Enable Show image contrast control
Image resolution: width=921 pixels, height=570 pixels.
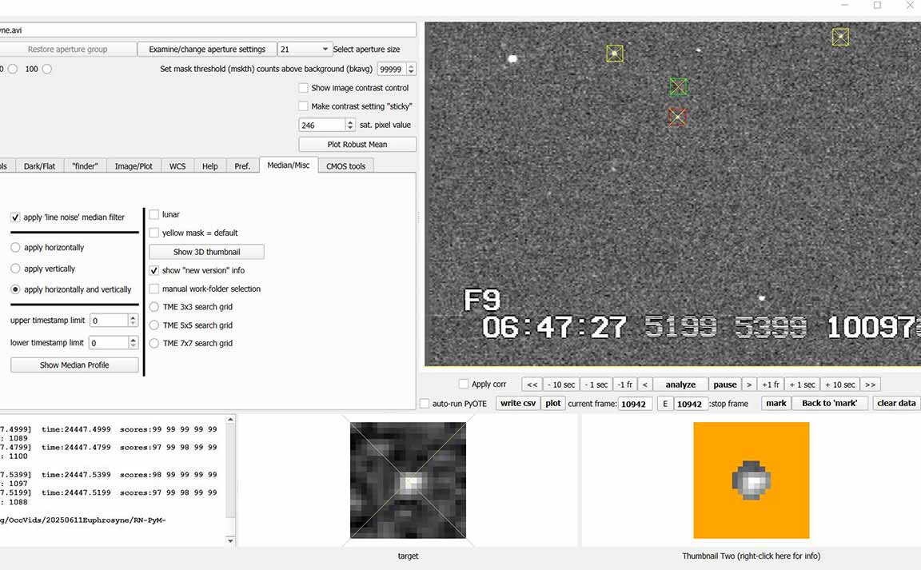pos(303,88)
